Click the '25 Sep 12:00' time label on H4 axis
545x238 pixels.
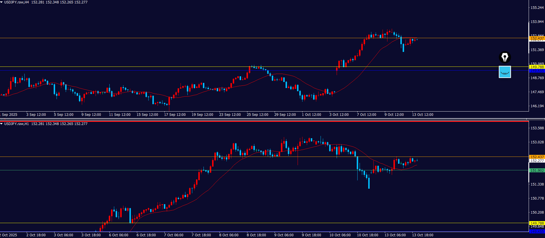click(x=257, y=115)
